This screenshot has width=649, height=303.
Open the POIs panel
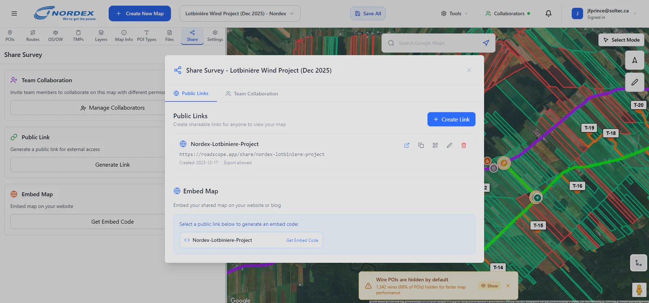10,36
